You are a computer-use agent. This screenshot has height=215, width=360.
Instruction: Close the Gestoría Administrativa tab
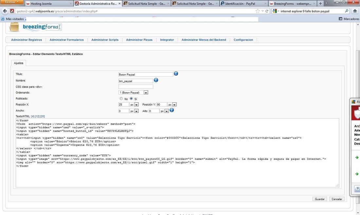tap(119, 4)
